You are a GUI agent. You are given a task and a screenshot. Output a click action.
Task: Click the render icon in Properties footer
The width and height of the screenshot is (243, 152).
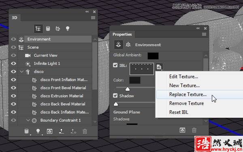coord(182,130)
